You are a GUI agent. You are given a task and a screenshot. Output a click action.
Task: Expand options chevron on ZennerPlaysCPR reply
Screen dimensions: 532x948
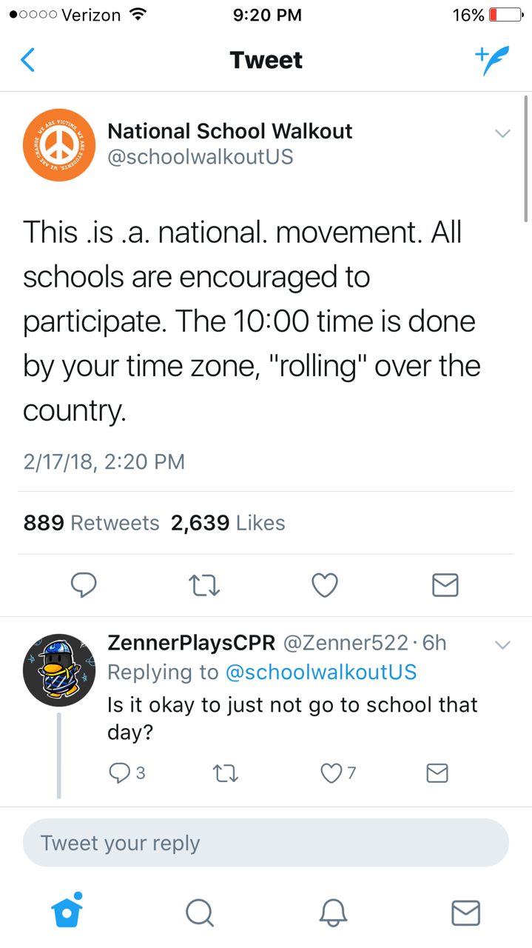502,645
